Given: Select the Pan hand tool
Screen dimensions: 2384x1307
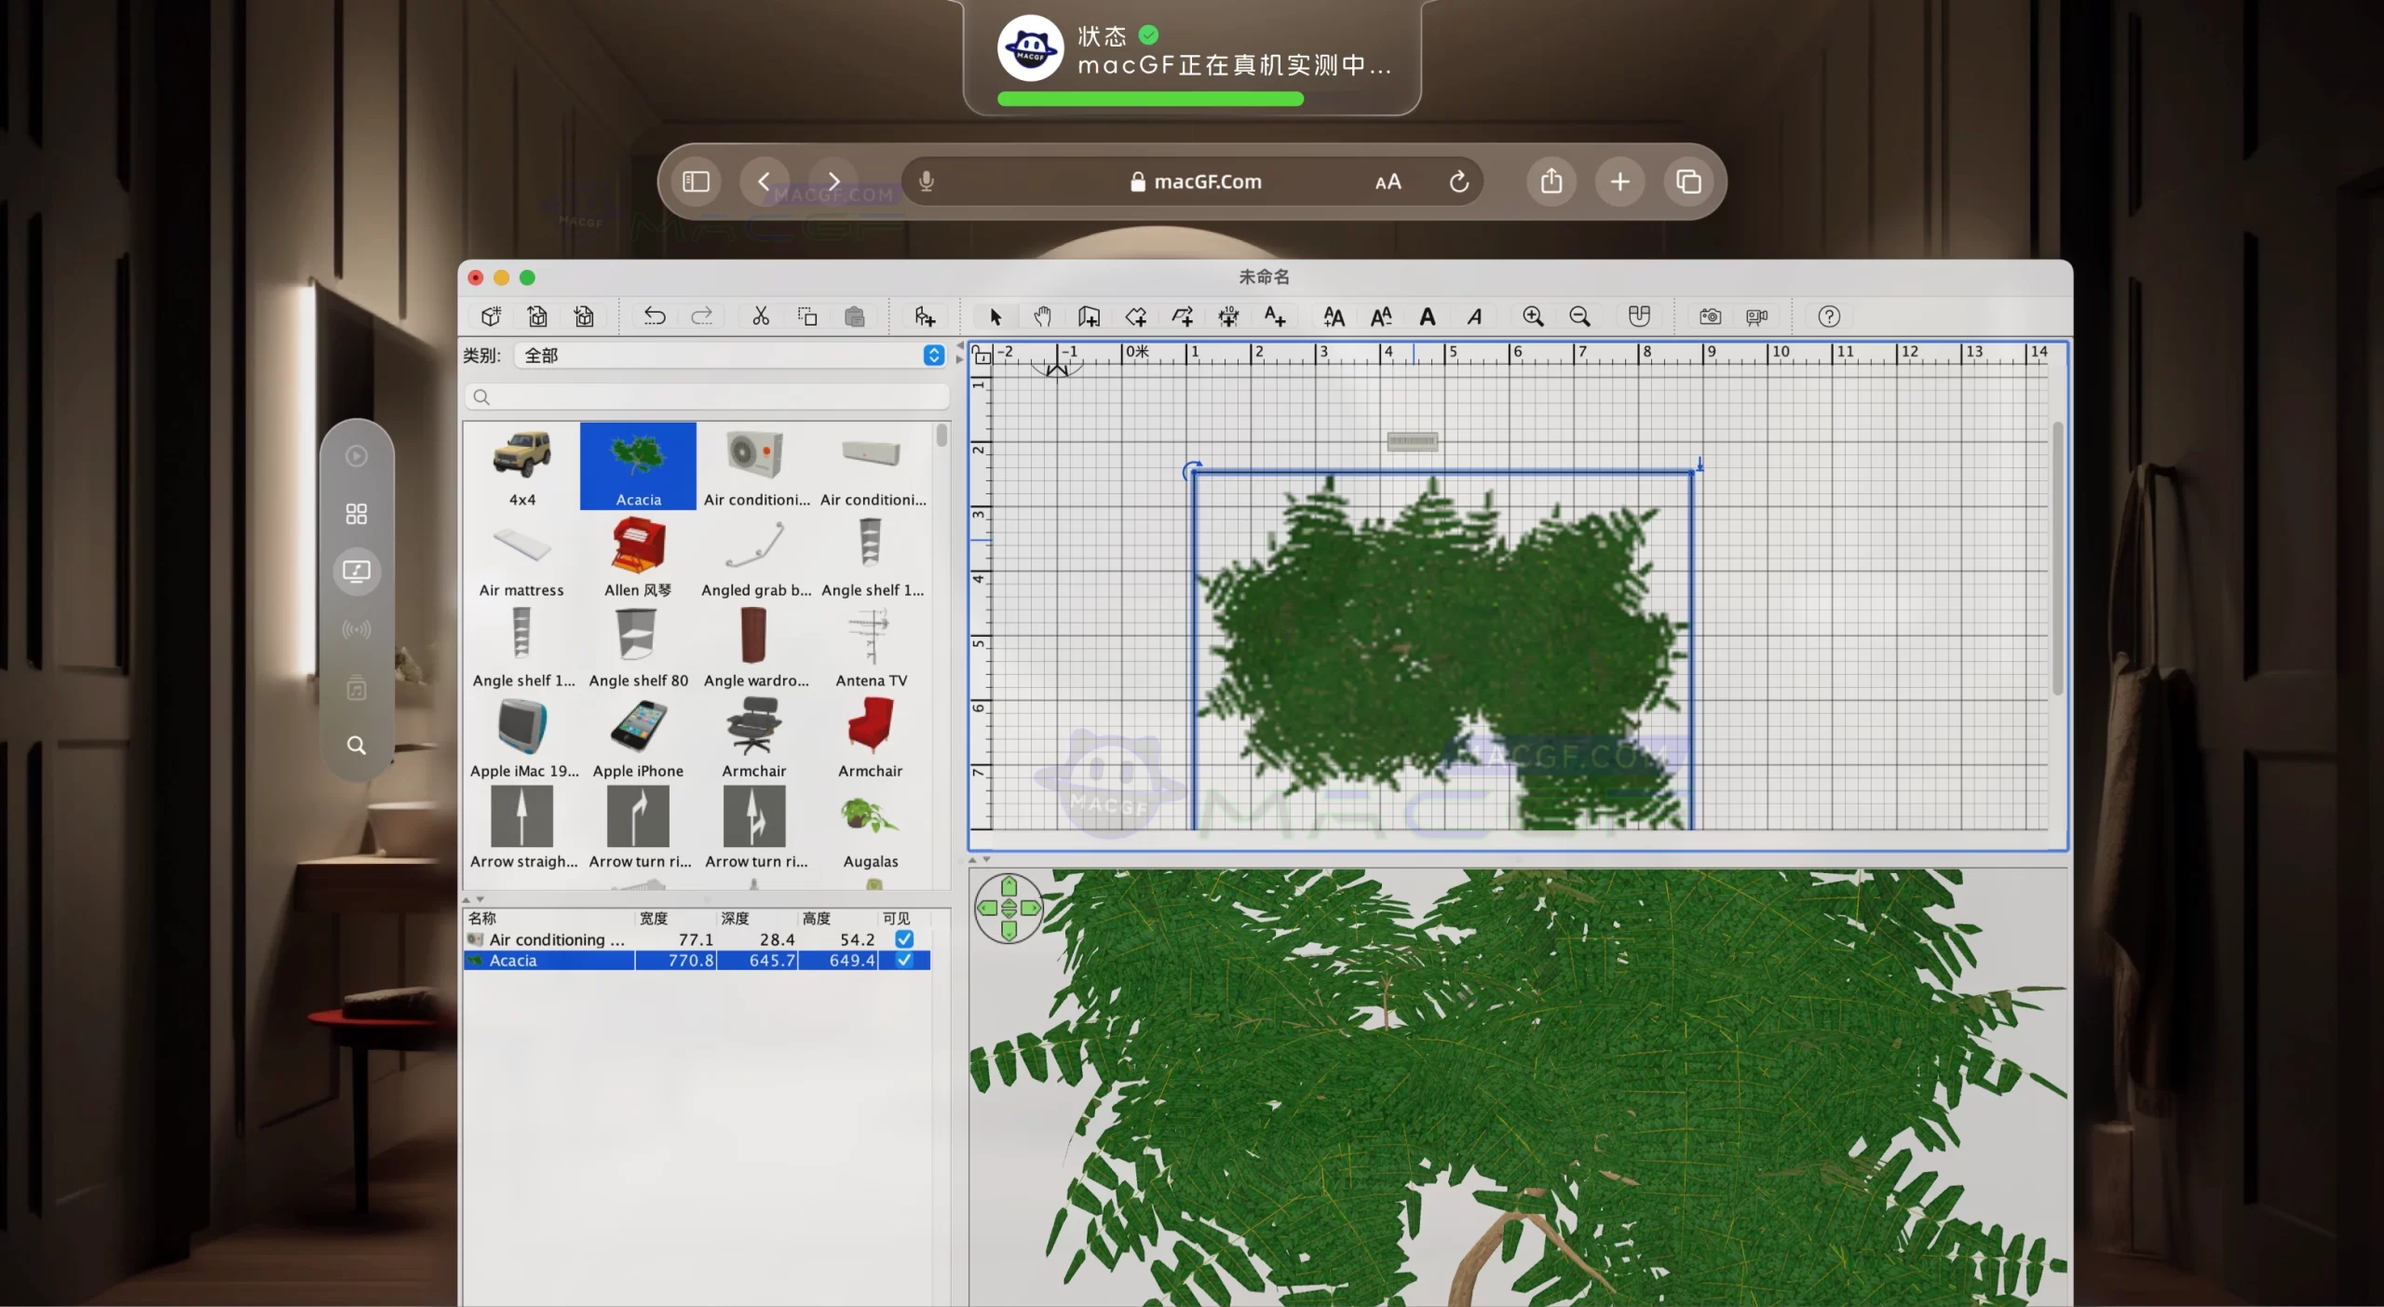Looking at the screenshot, I should tap(1042, 317).
